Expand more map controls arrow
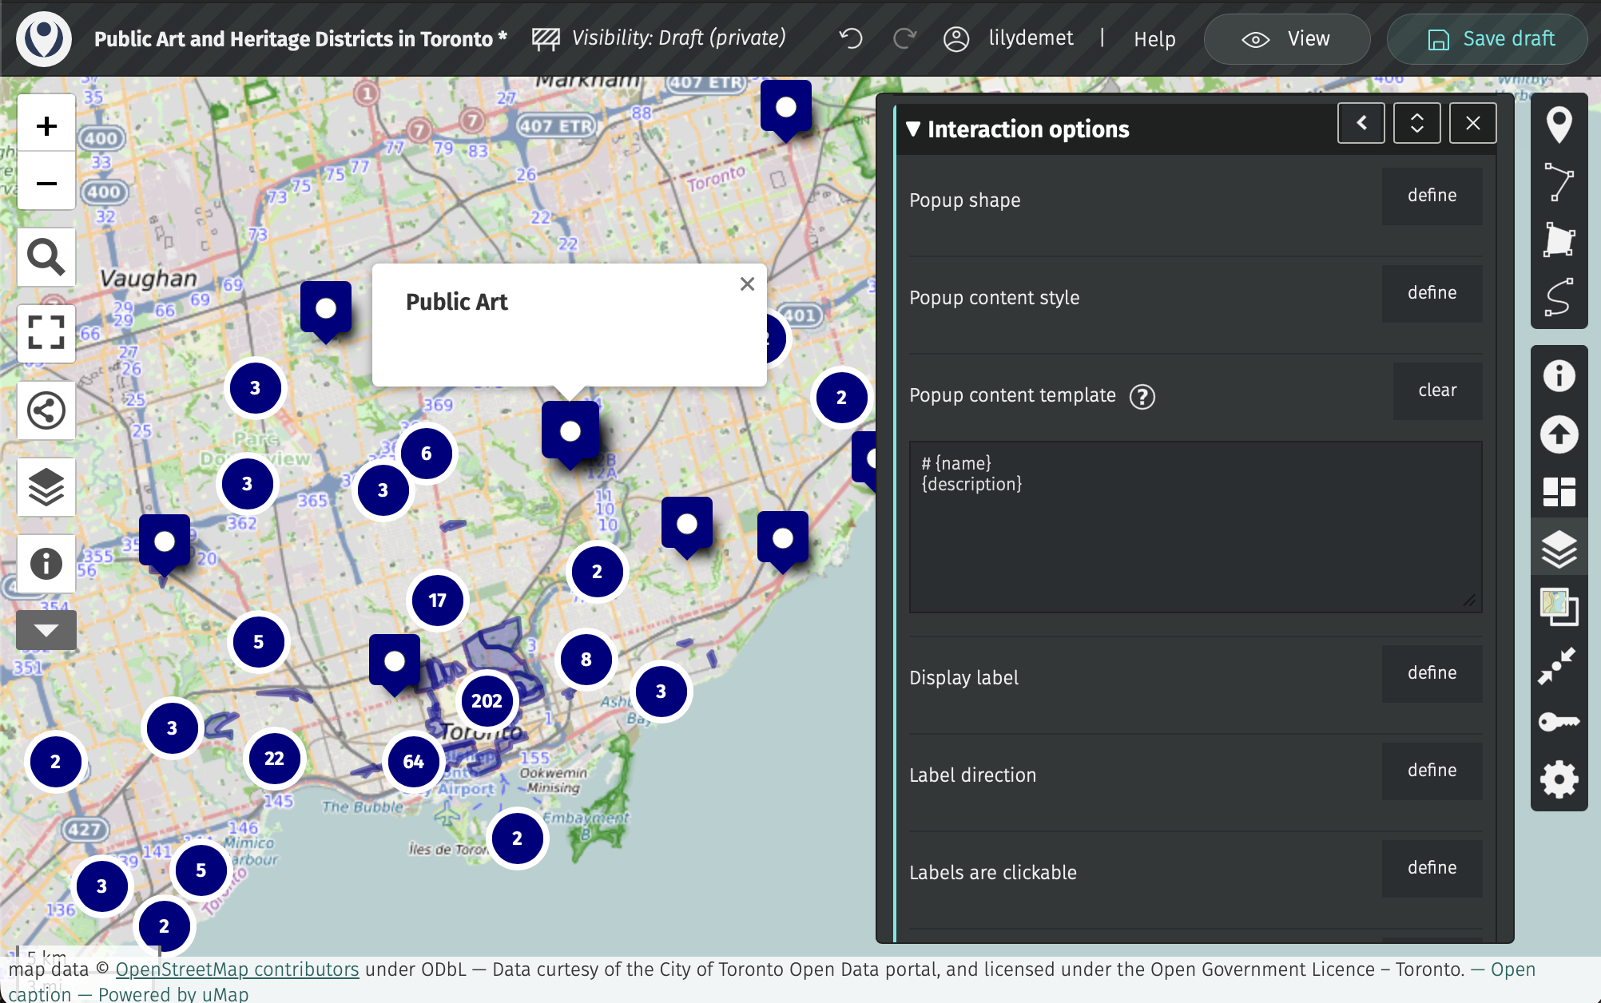1601x1003 pixels. point(46,631)
